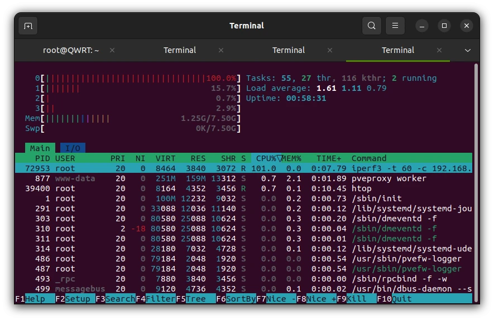Select the systemd-jou process row PID 291
The image size is (494, 320).
click(243, 209)
